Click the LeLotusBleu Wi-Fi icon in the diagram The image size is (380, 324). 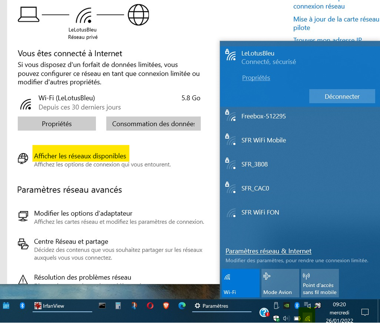pos(84,16)
